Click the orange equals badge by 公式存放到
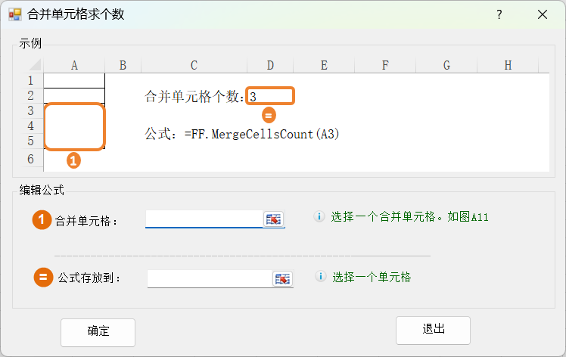 pyautogui.click(x=44, y=278)
